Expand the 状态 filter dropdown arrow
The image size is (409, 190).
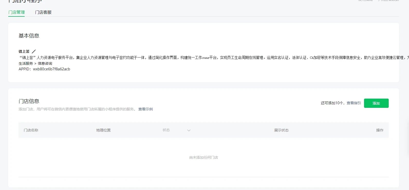point(189,130)
